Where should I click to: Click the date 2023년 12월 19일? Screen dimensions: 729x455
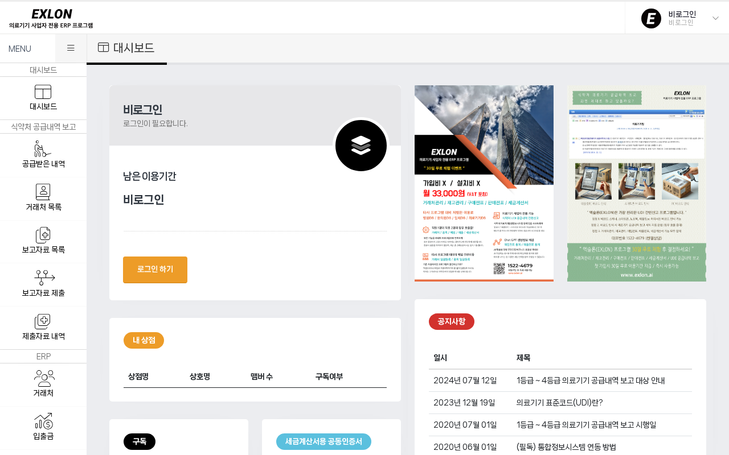click(465, 403)
